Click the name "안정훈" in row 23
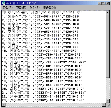The image size is (111, 108). click(x=15, y=100)
